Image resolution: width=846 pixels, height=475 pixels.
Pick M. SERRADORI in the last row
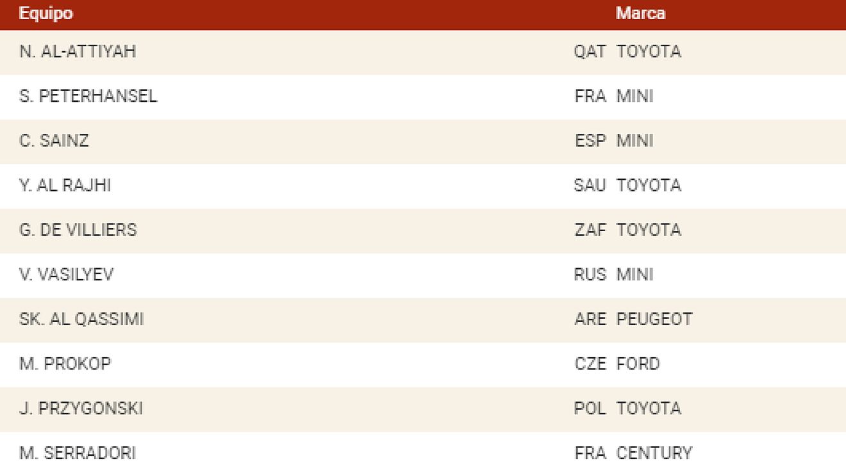[x=77, y=453]
